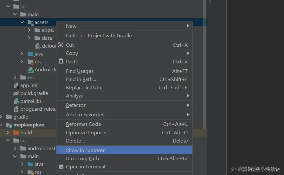Viewport: 284px width, 175px height.
Task: Select Delete... menu entry
Action: tap(124, 141)
